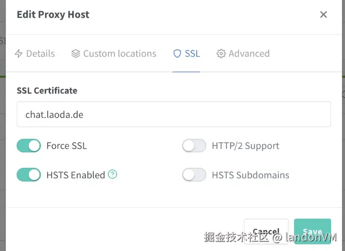
Task: Click the gear icon beside Advanced
Action: [x=221, y=54]
